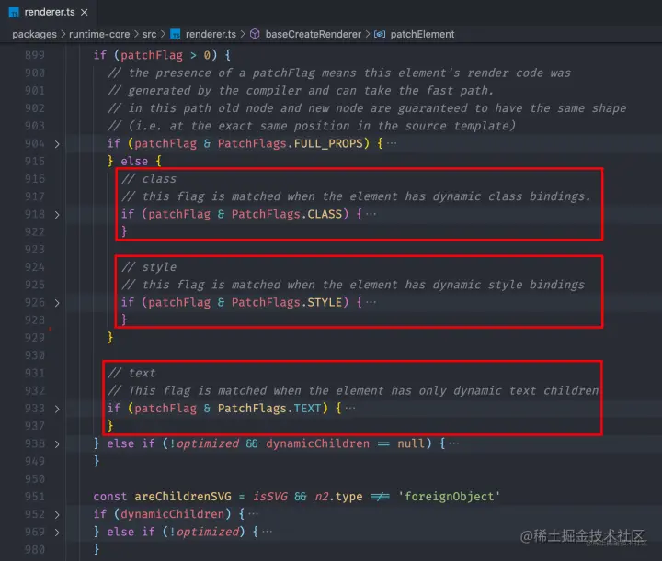662x561 pixels.
Task: Click the CLASS identifier in PatchFlags.CLASS
Action: point(325,214)
